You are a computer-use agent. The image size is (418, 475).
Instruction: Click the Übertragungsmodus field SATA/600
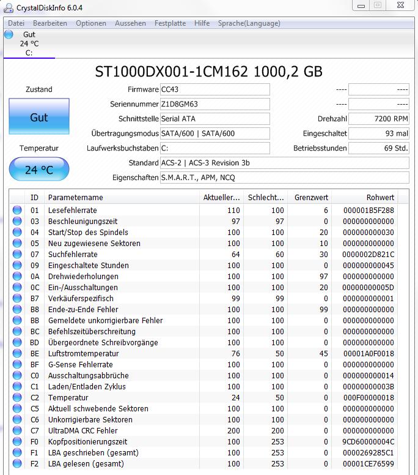coord(215,133)
